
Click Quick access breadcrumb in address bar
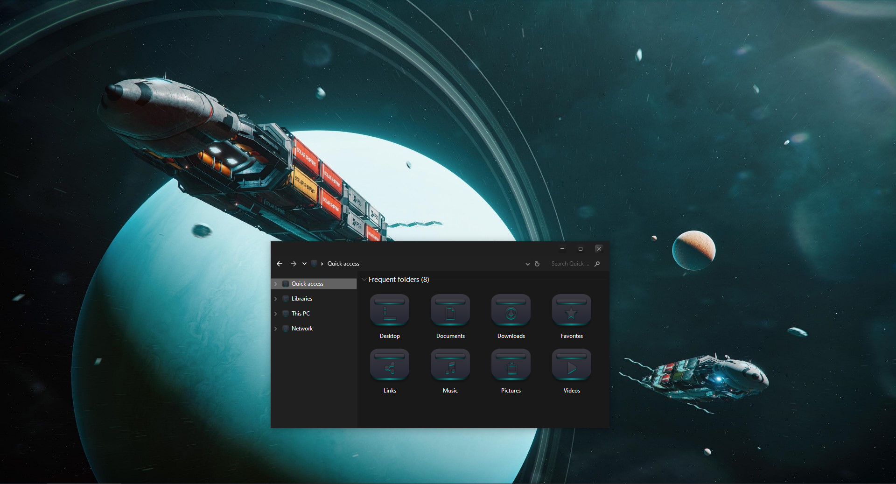tap(343, 264)
